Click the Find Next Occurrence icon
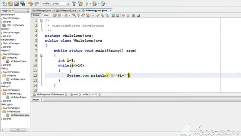The height and width of the screenshot is (136, 241). (83, 15)
